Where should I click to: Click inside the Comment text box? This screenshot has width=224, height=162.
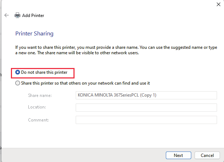[146, 120]
